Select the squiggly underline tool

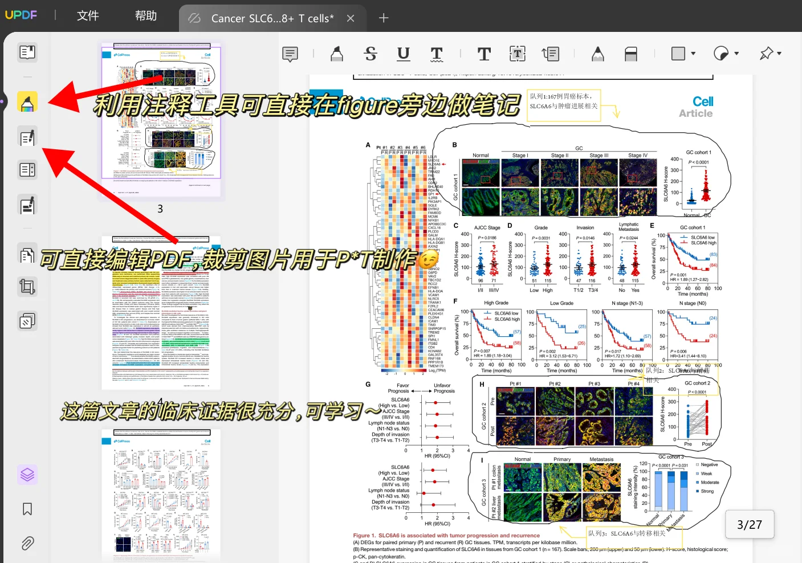437,54
